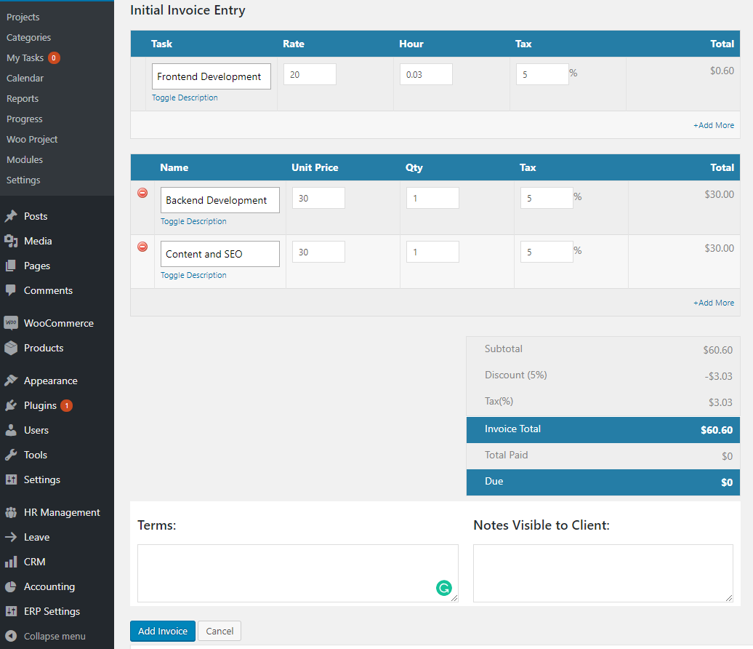The image size is (753, 649).
Task: Click the Plugins plug icon
Action: tap(11, 405)
